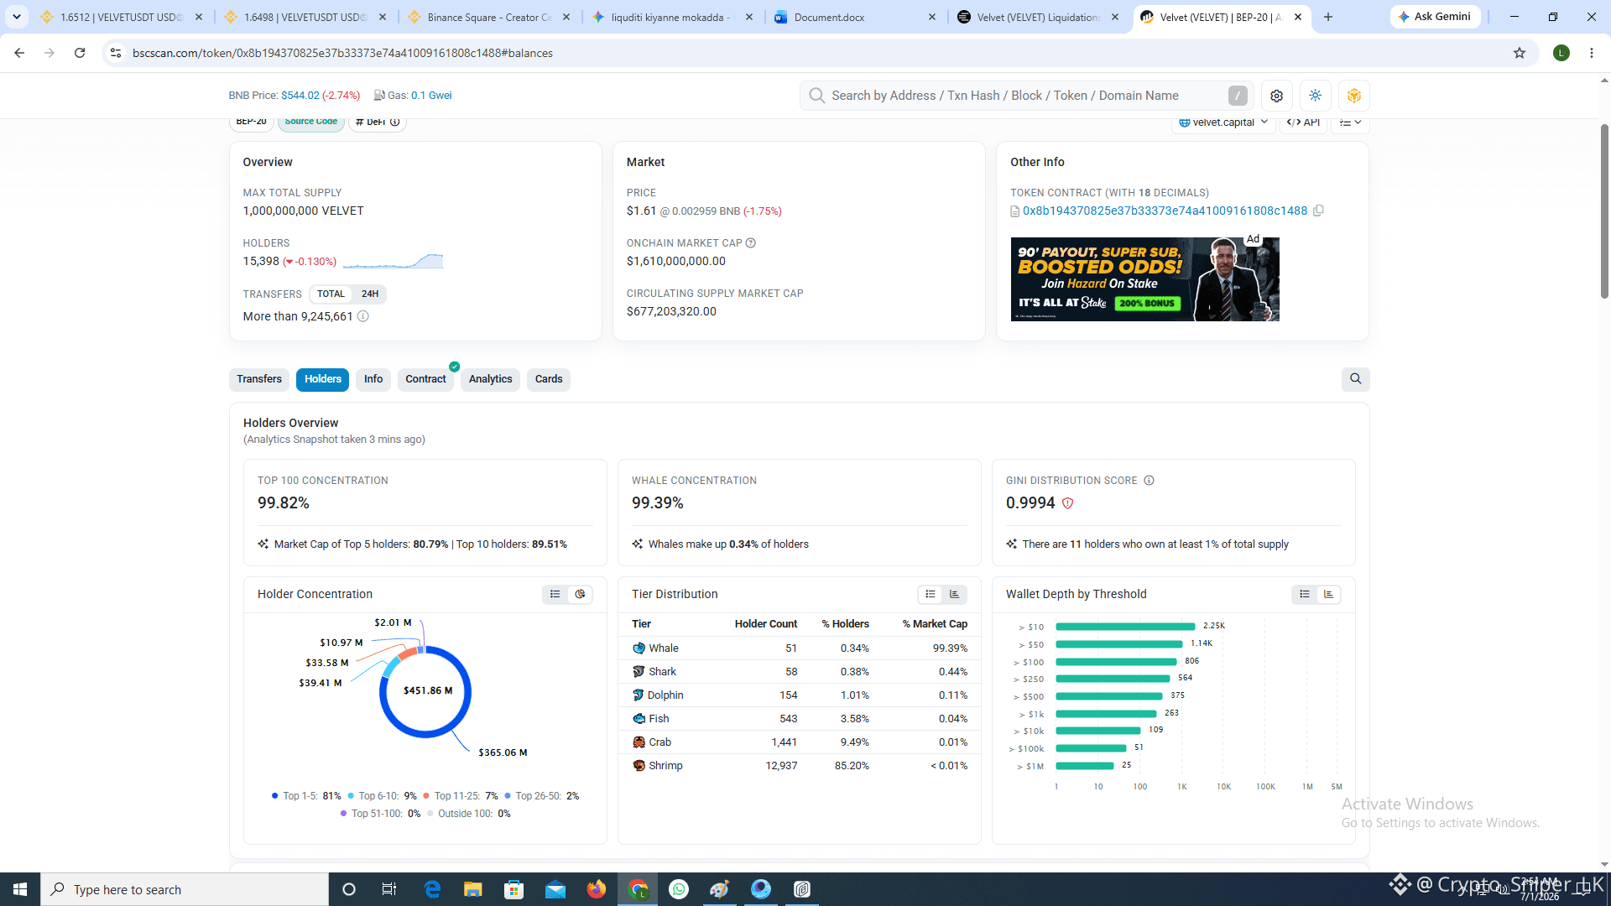Copy token contract address icon
The height and width of the screenshot is (906, 1611).
pyautogui.click(x=1318, y=211)
